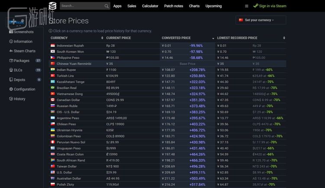Expand the Set your currency dropdown
The image size is (325, 188).
click(260, 20)
